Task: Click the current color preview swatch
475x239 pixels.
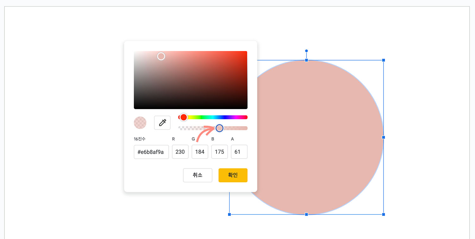Action: (x=140, y=123)
